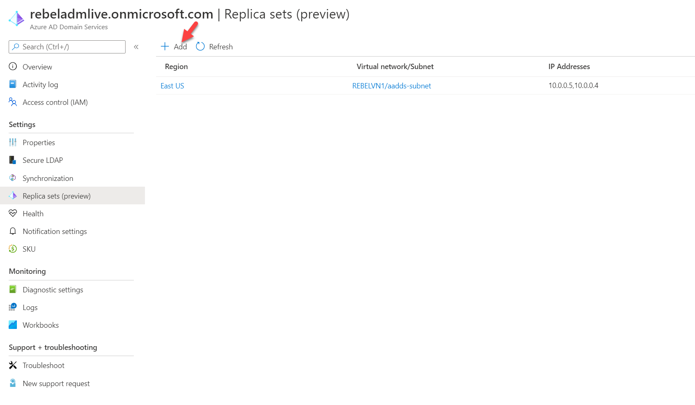This screenshot has height=405, width=695.
Task: Click the circular Refresh icon
Action: [200, 46]
